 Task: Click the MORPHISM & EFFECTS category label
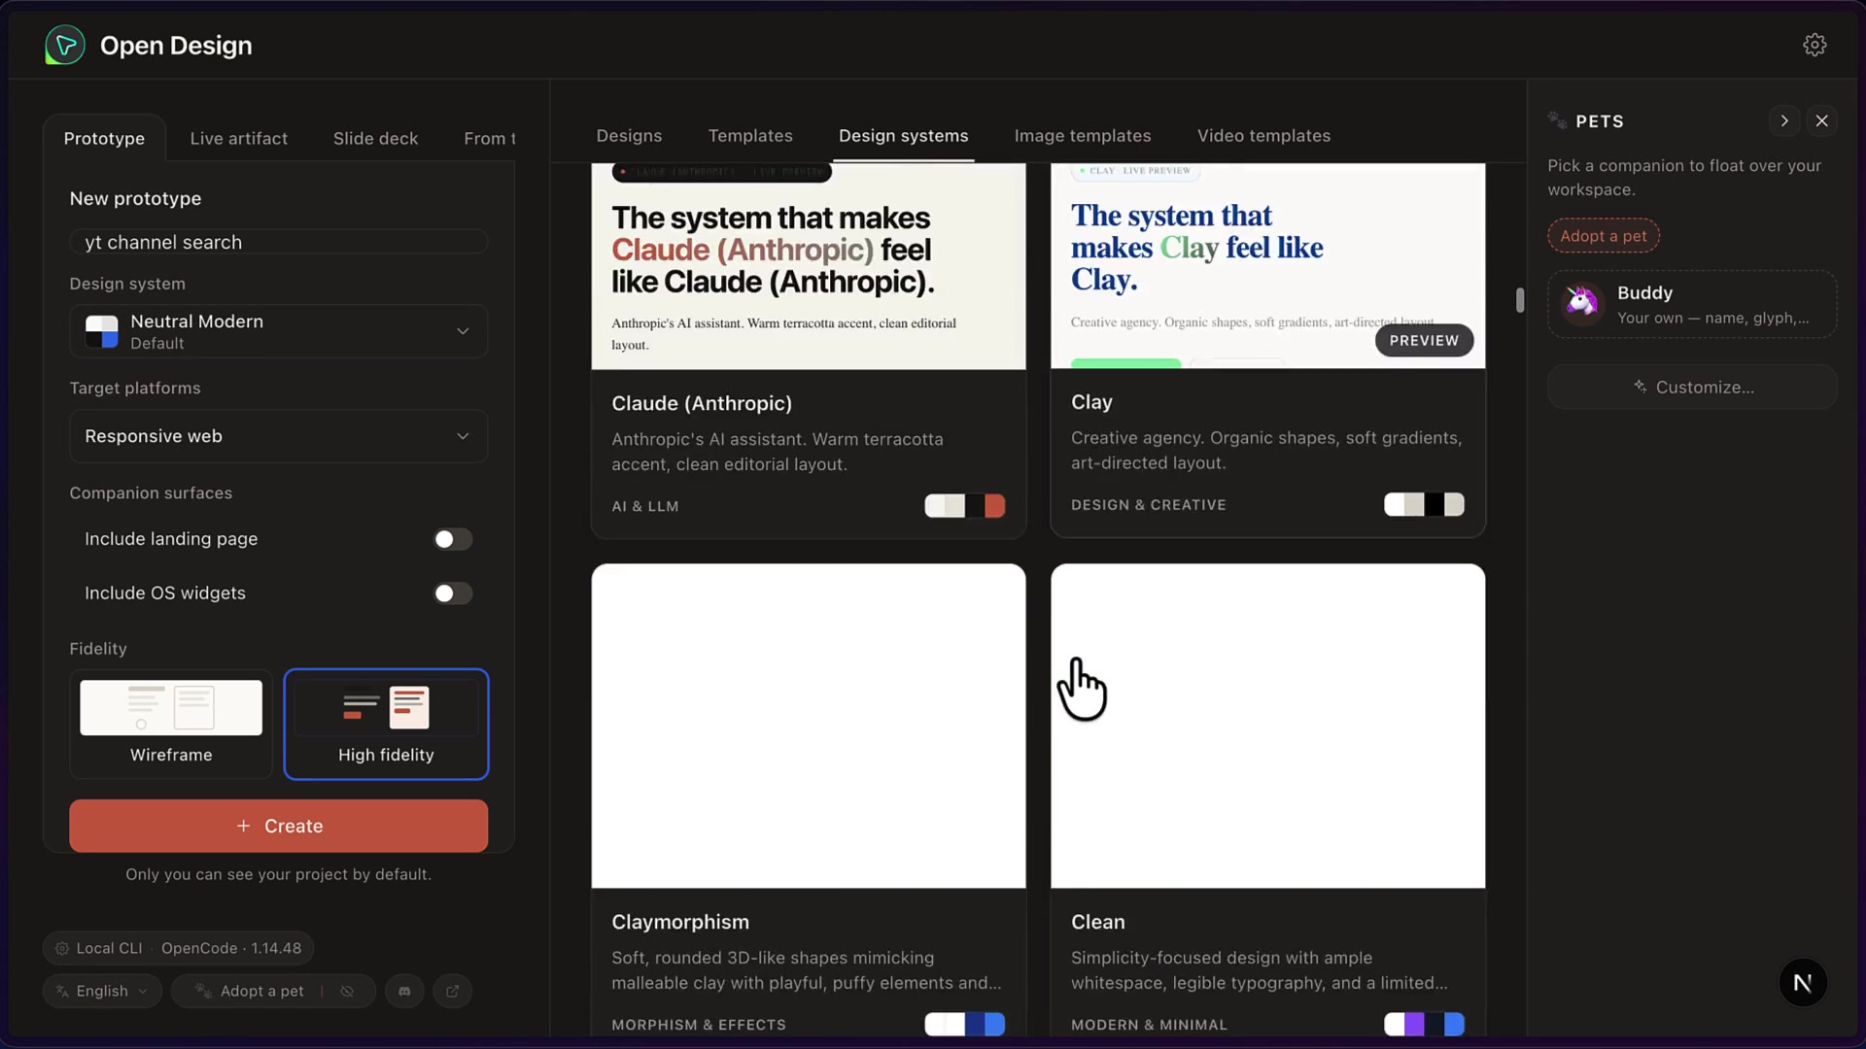coord(699,1025)
